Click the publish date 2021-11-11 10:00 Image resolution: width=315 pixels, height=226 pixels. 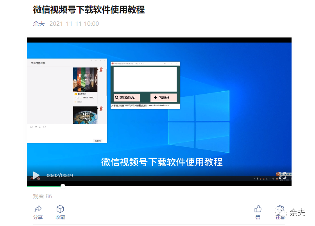74,24
